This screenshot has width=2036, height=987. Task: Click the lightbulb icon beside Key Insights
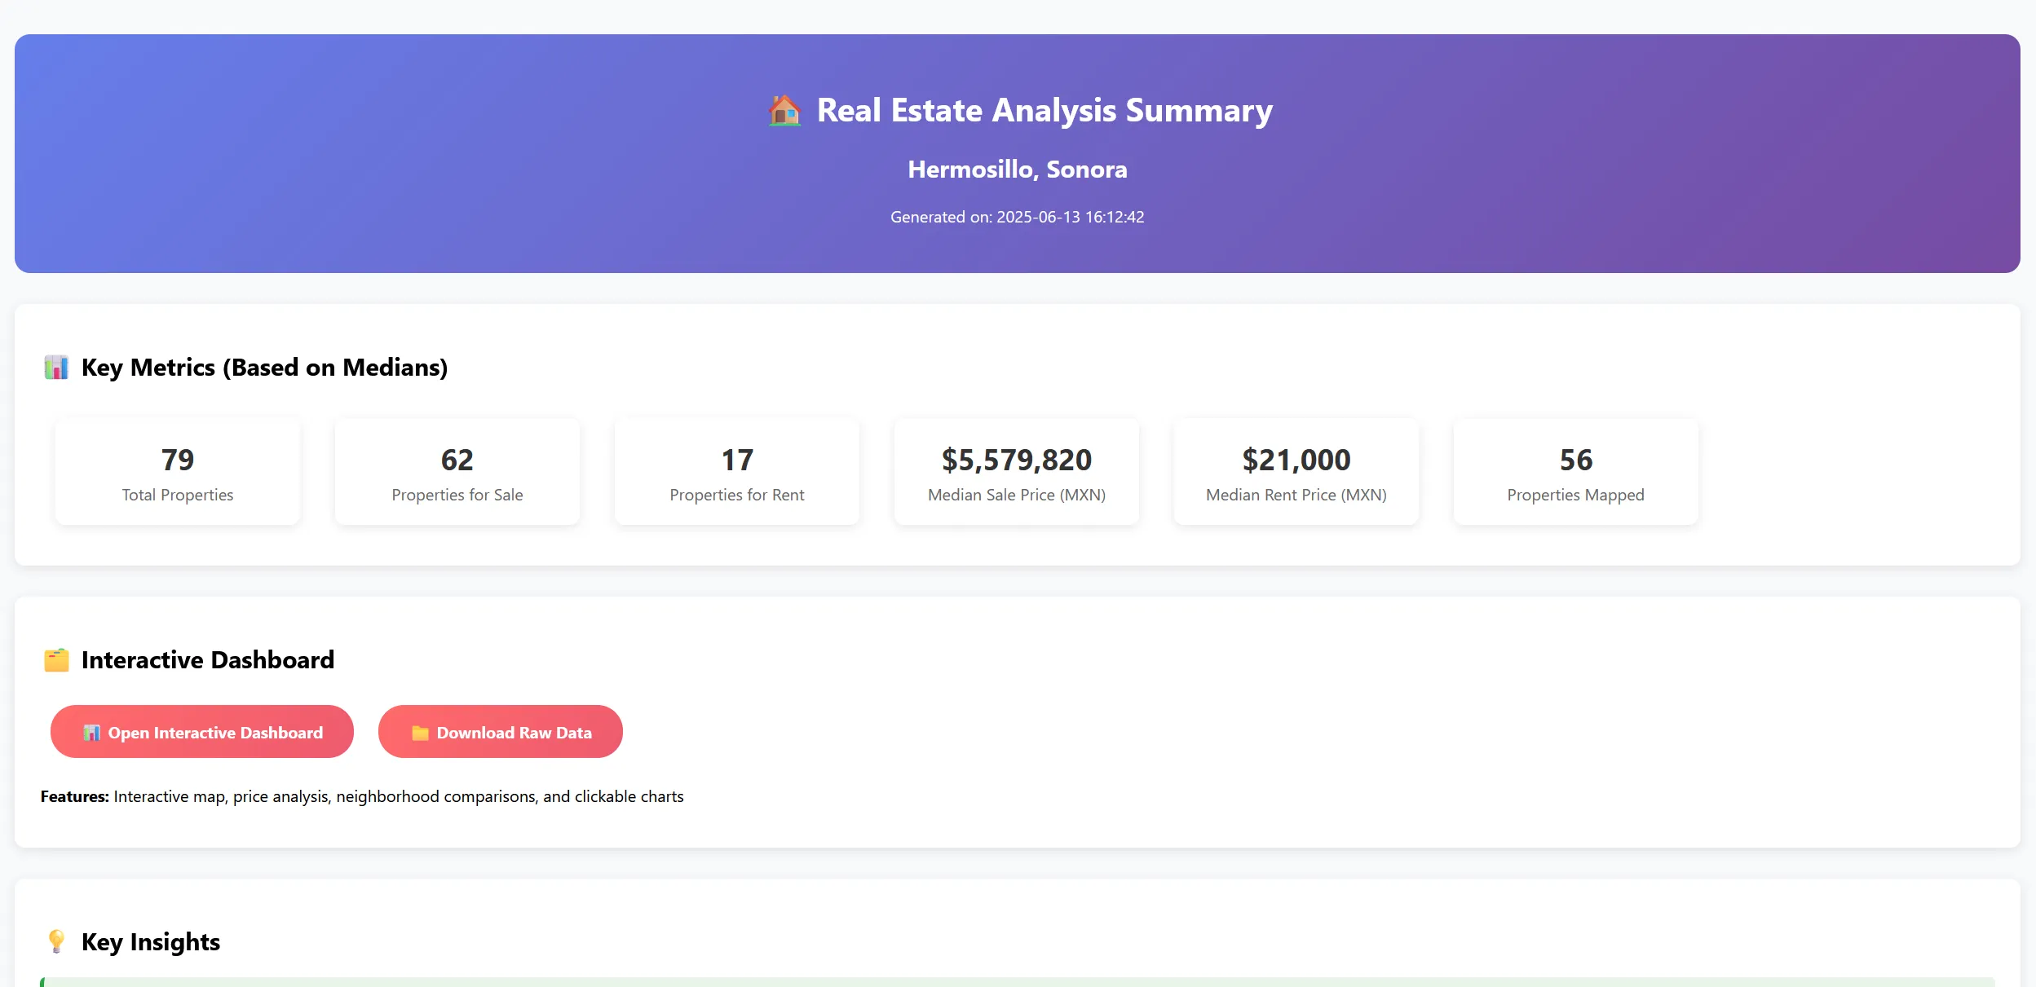click(55, 941)
